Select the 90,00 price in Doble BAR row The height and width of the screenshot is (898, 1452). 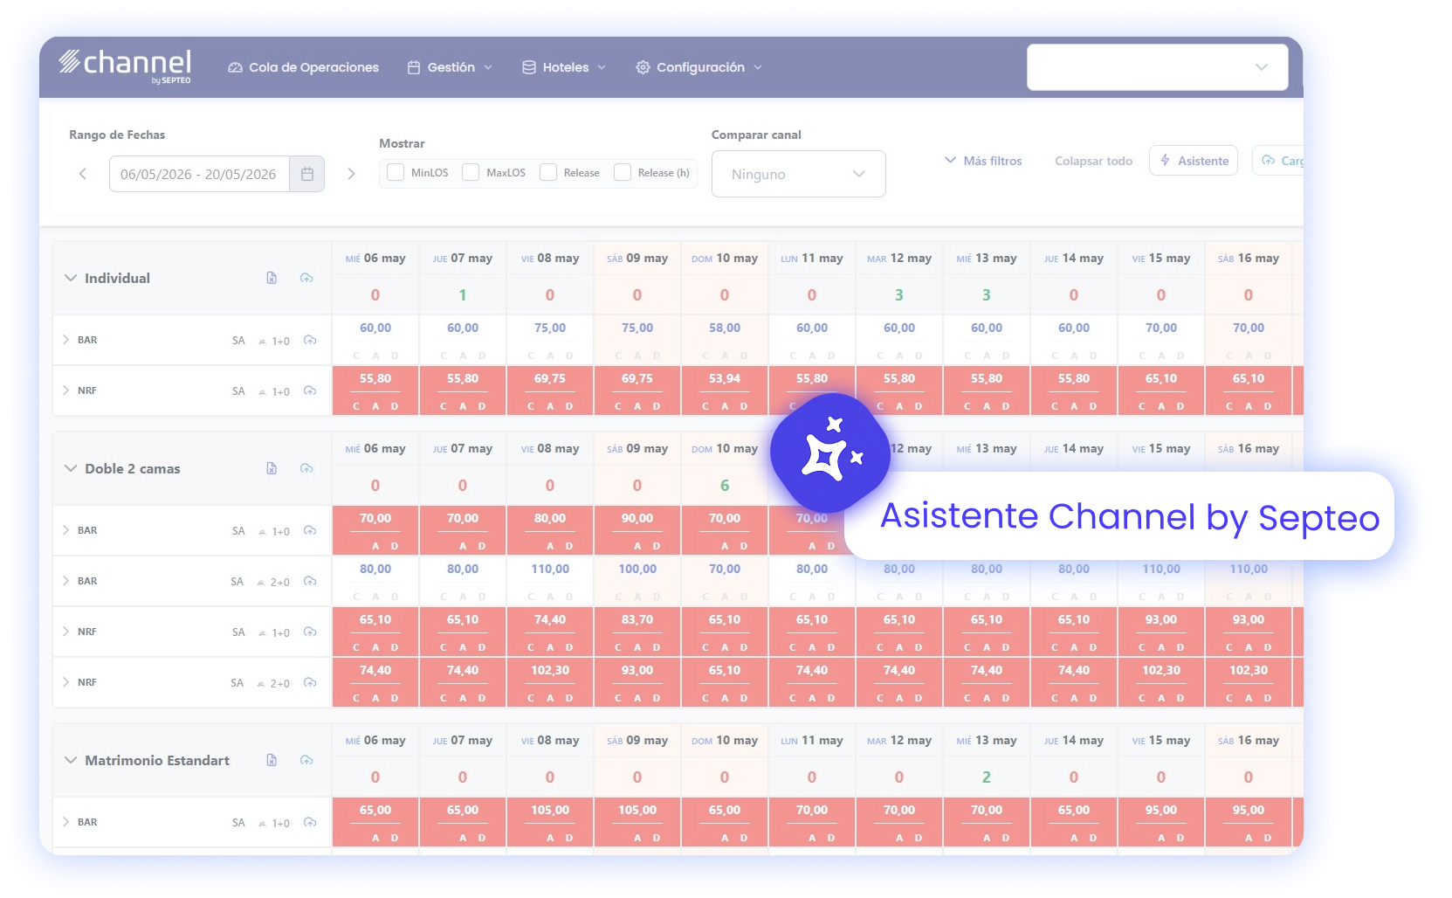(637, 518)
